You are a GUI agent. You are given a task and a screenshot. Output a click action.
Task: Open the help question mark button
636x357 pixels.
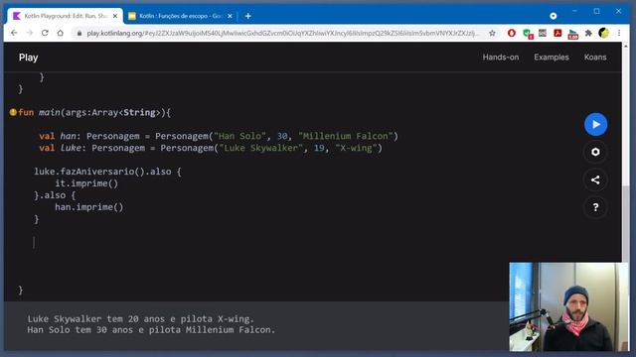click(595, 207)
